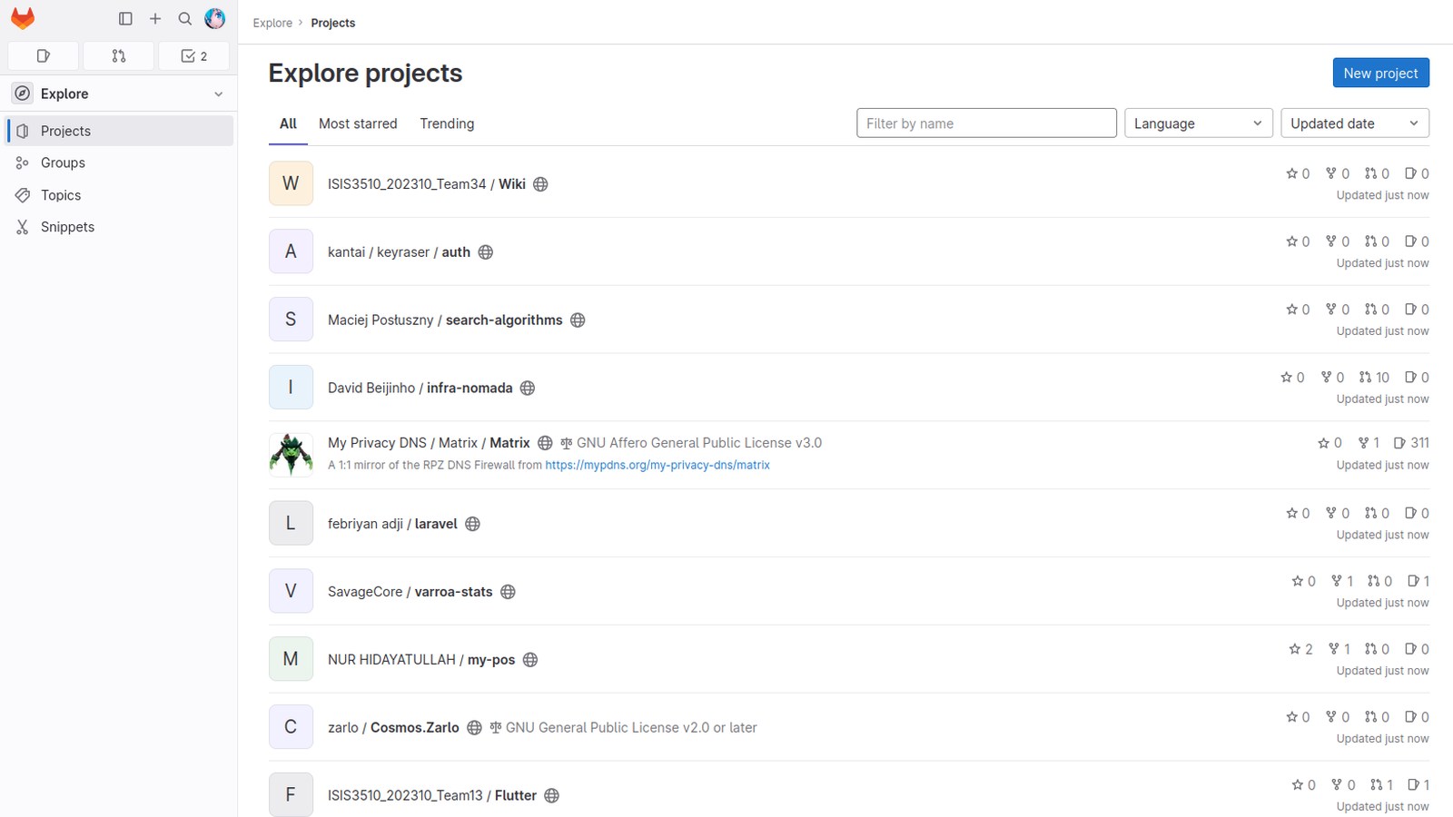This screenshot has height=817, width=1453.
Task: Open the NUR HIDAYATULLAH / my-pos project
Action: [x=421, y=660]
